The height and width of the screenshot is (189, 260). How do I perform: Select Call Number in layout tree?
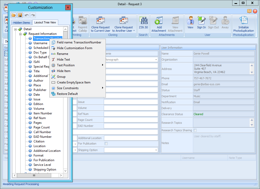42,132
